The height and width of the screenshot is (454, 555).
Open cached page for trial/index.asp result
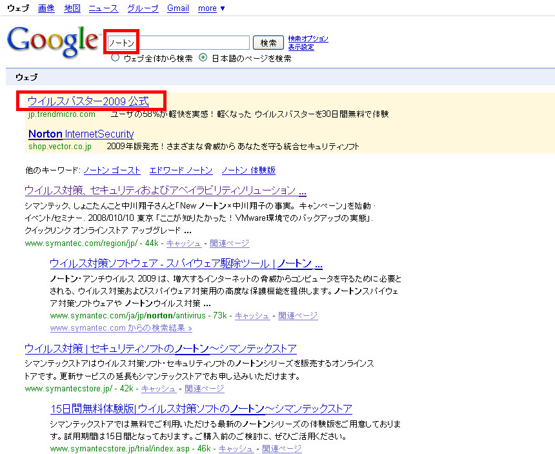tap(236, 448)
